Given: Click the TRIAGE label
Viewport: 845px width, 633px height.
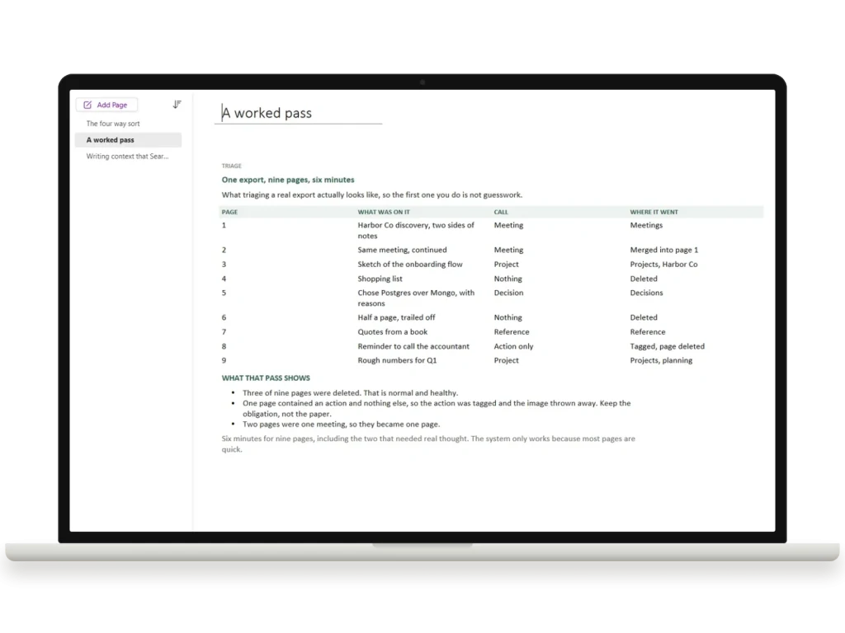Looking at the screenshot, I should (232, 166).
